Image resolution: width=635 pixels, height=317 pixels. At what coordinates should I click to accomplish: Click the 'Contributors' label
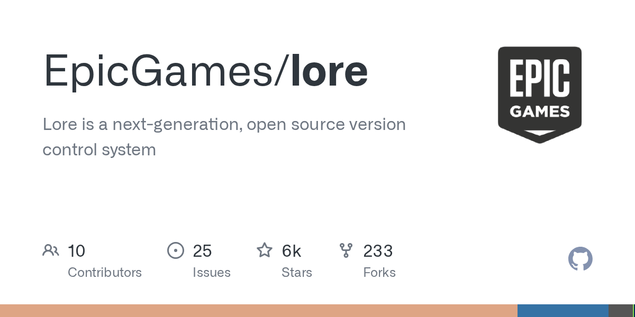pos(105,273)
